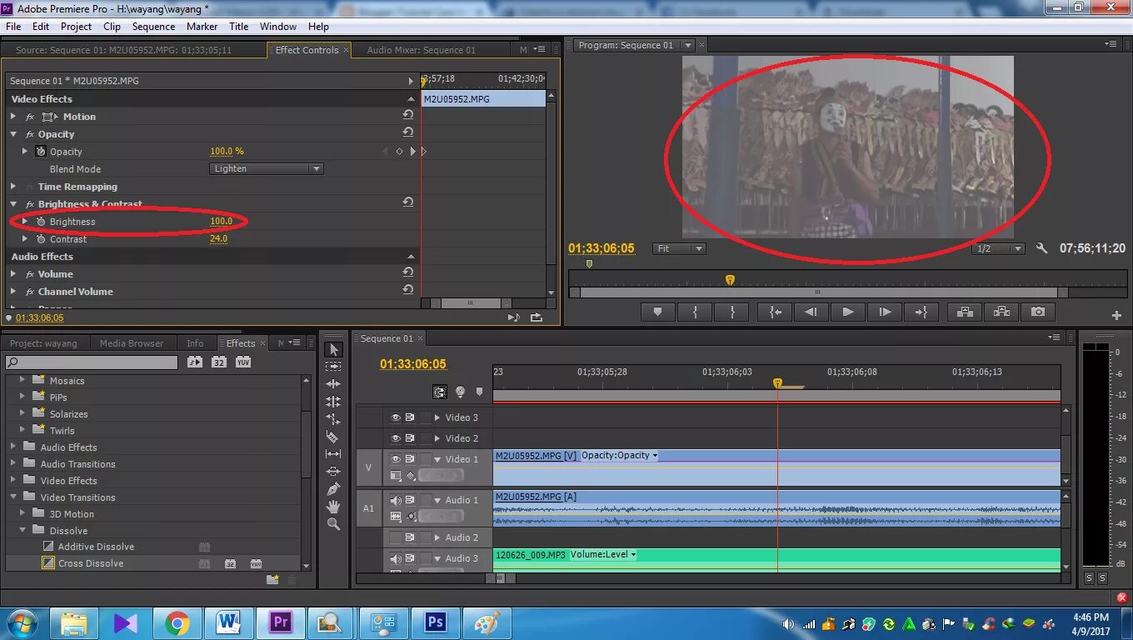Select the Zoom magnifier tool
This screenshot has width=1133, height=640.
[333, 524]
